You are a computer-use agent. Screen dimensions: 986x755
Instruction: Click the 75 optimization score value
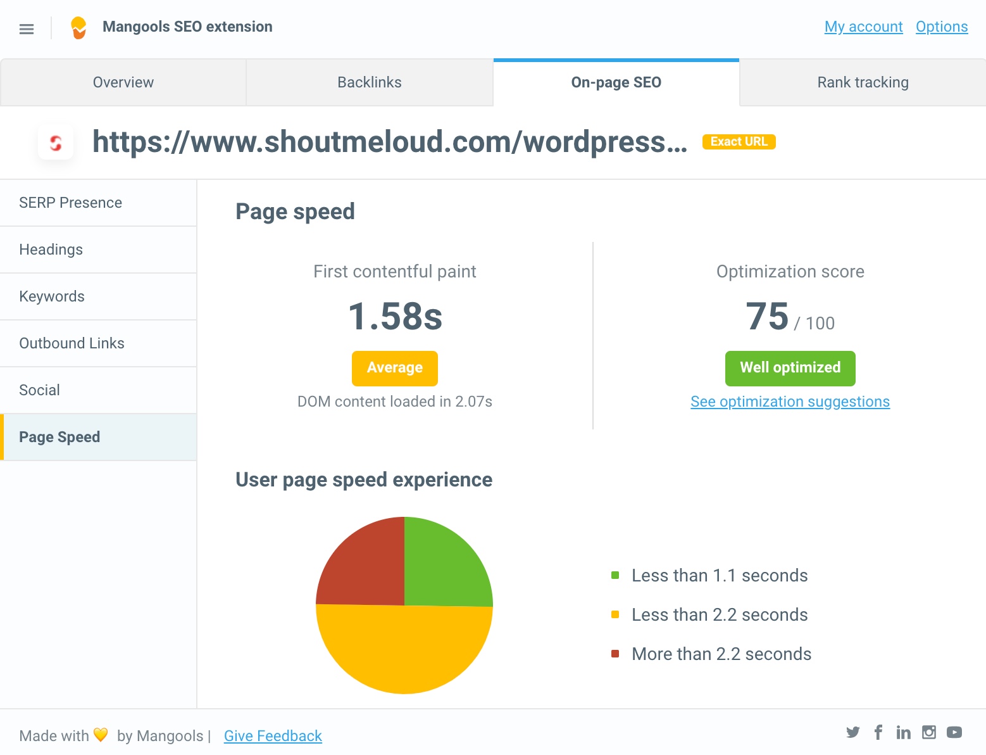tap(767, 316)
